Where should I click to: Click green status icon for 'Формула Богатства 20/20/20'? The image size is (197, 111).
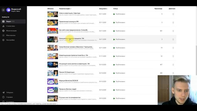pyautogui.click(x=114, y=81)
